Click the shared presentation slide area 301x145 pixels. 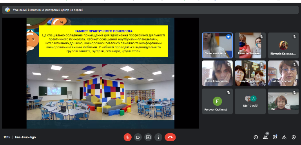pos(100,73)
